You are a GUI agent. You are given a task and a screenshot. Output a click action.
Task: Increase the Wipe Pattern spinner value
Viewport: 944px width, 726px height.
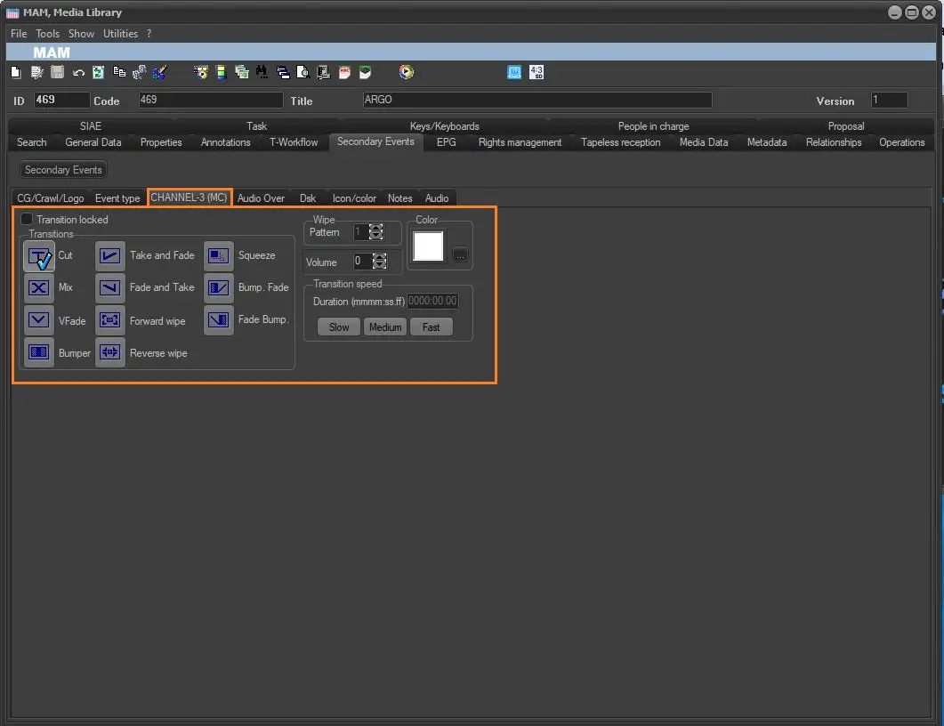pyautogui.click(x=376, y=228)
